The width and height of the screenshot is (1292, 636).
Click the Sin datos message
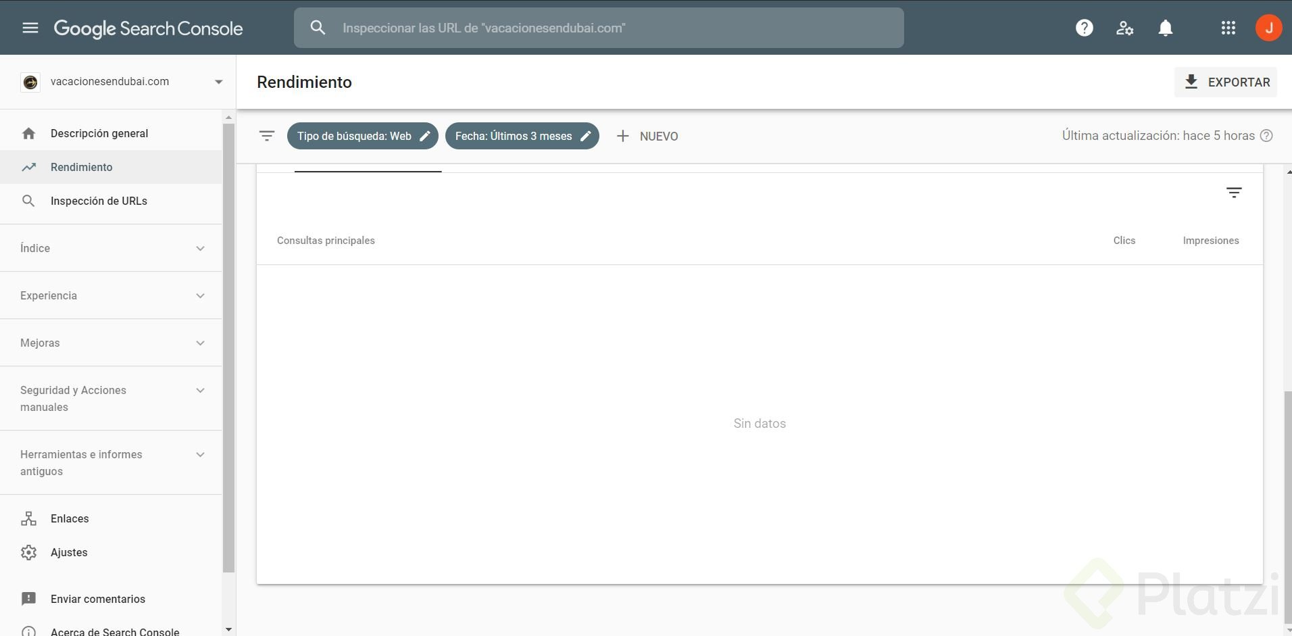pyautogui.click(x=760, y=424)
